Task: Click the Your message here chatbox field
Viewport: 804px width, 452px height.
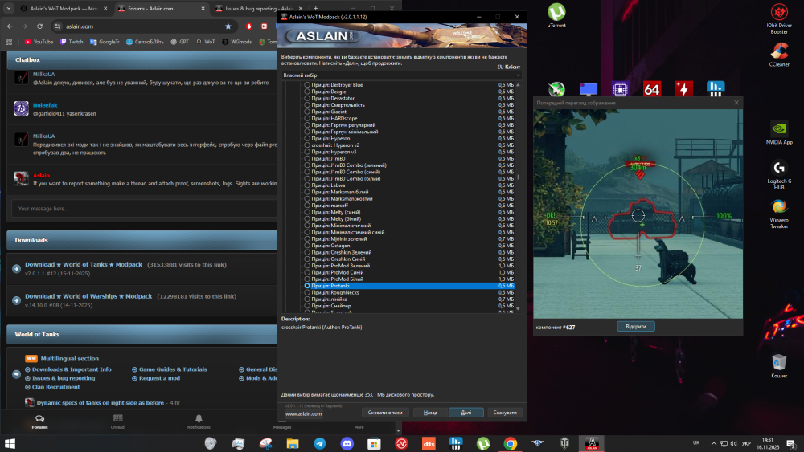Action: [144, 209]
